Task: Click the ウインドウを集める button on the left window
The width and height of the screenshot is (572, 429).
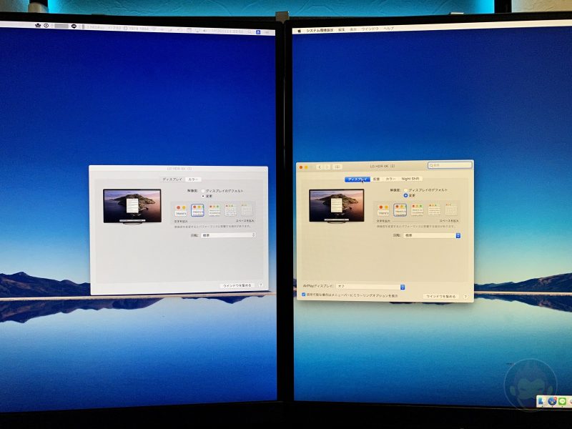Action: 237,285
